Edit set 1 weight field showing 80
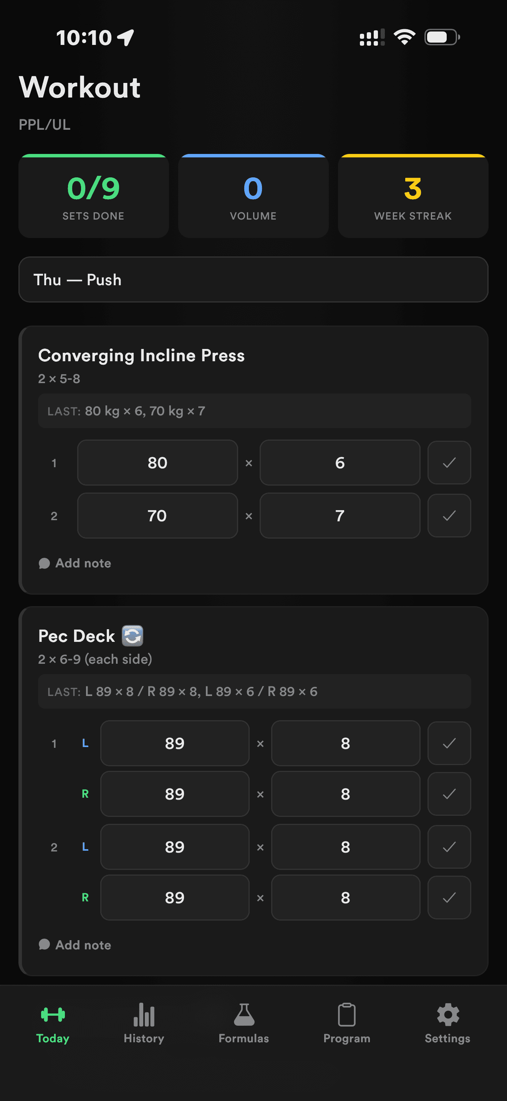507x1101 pixels. pos(157,463)
